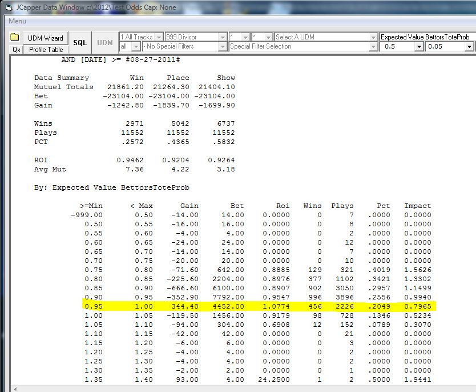Launch the UDM Wizard
This screenshot has width=476, height=392.
tap(46, 38)
